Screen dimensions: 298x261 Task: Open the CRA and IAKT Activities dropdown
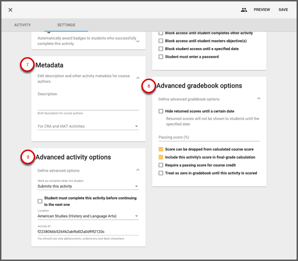(x=88, y=127)
